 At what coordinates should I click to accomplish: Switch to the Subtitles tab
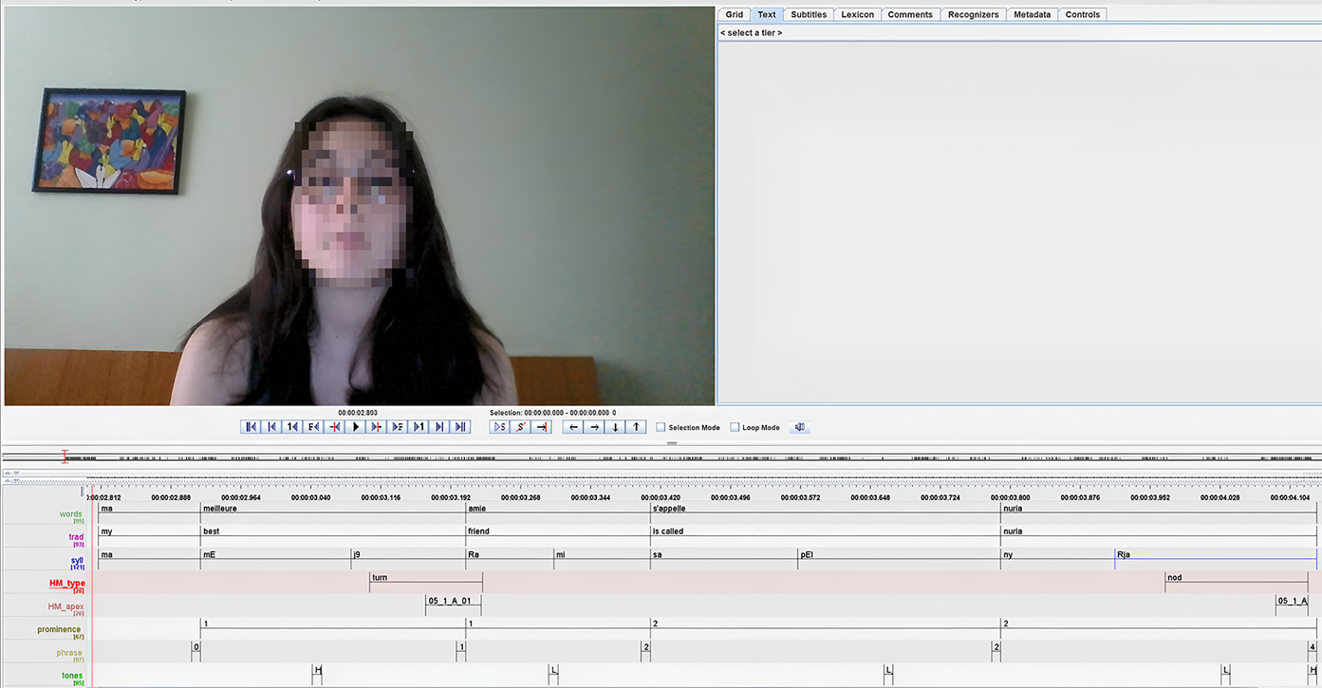coord(809,14)
